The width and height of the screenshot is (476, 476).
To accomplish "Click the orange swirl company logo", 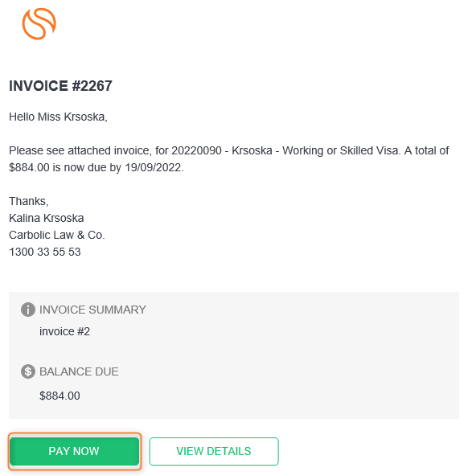I will click(39, 23).
